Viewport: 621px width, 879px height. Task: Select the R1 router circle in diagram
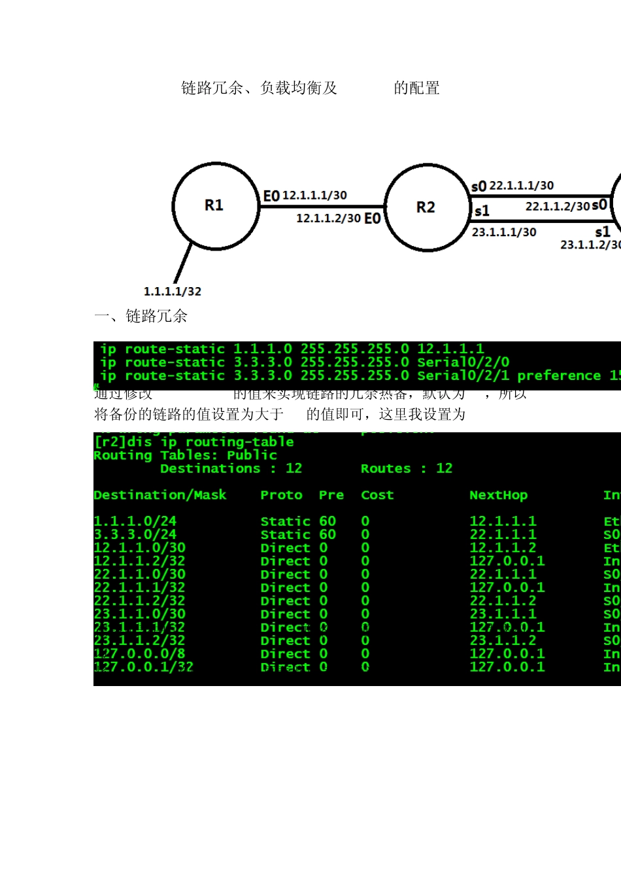[215, 206]
